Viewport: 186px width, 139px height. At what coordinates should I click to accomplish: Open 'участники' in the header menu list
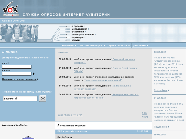[78, 32]
